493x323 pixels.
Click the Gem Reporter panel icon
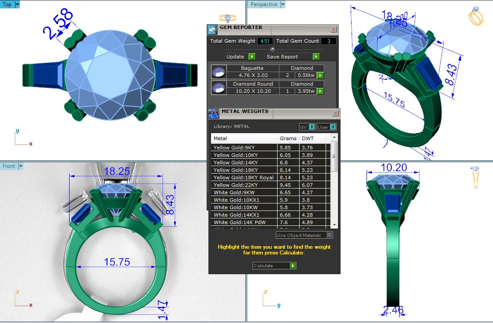tap(212, 29)
